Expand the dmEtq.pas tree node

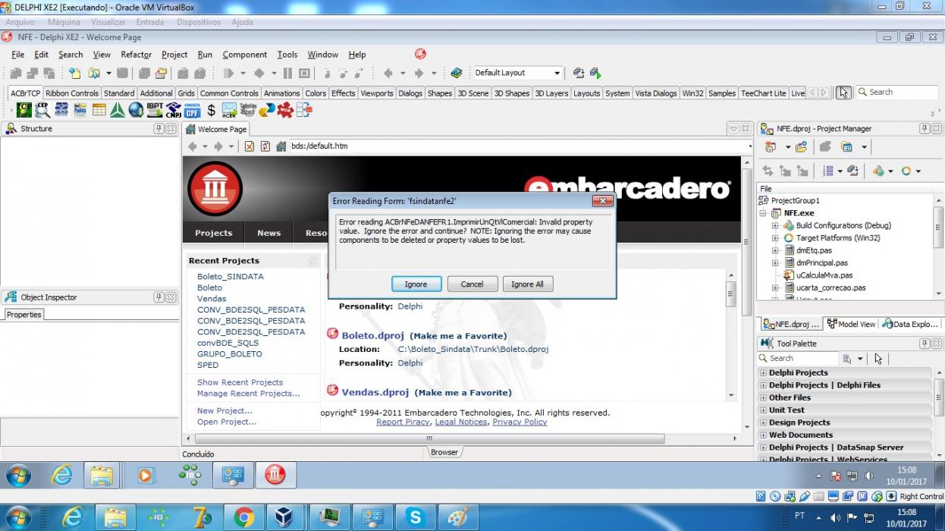pyautogui.click(x=775, y=250)
